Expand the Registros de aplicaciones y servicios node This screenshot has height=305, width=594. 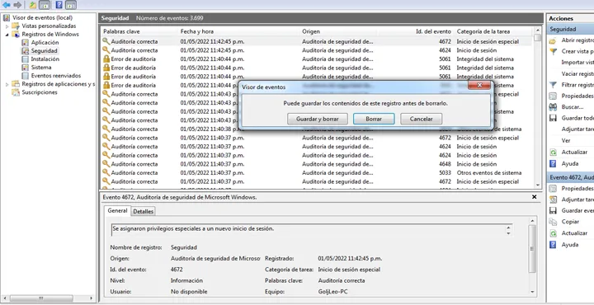(x=7, y=84)
